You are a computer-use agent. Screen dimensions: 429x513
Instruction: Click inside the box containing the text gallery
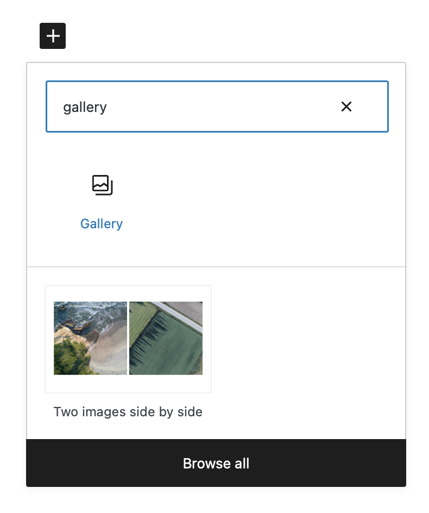(163, 107)
